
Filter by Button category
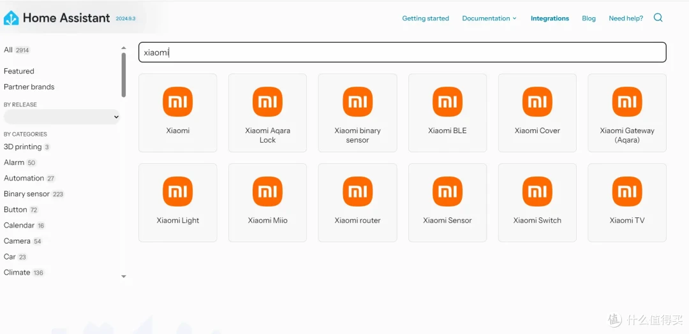click(20, 210)
